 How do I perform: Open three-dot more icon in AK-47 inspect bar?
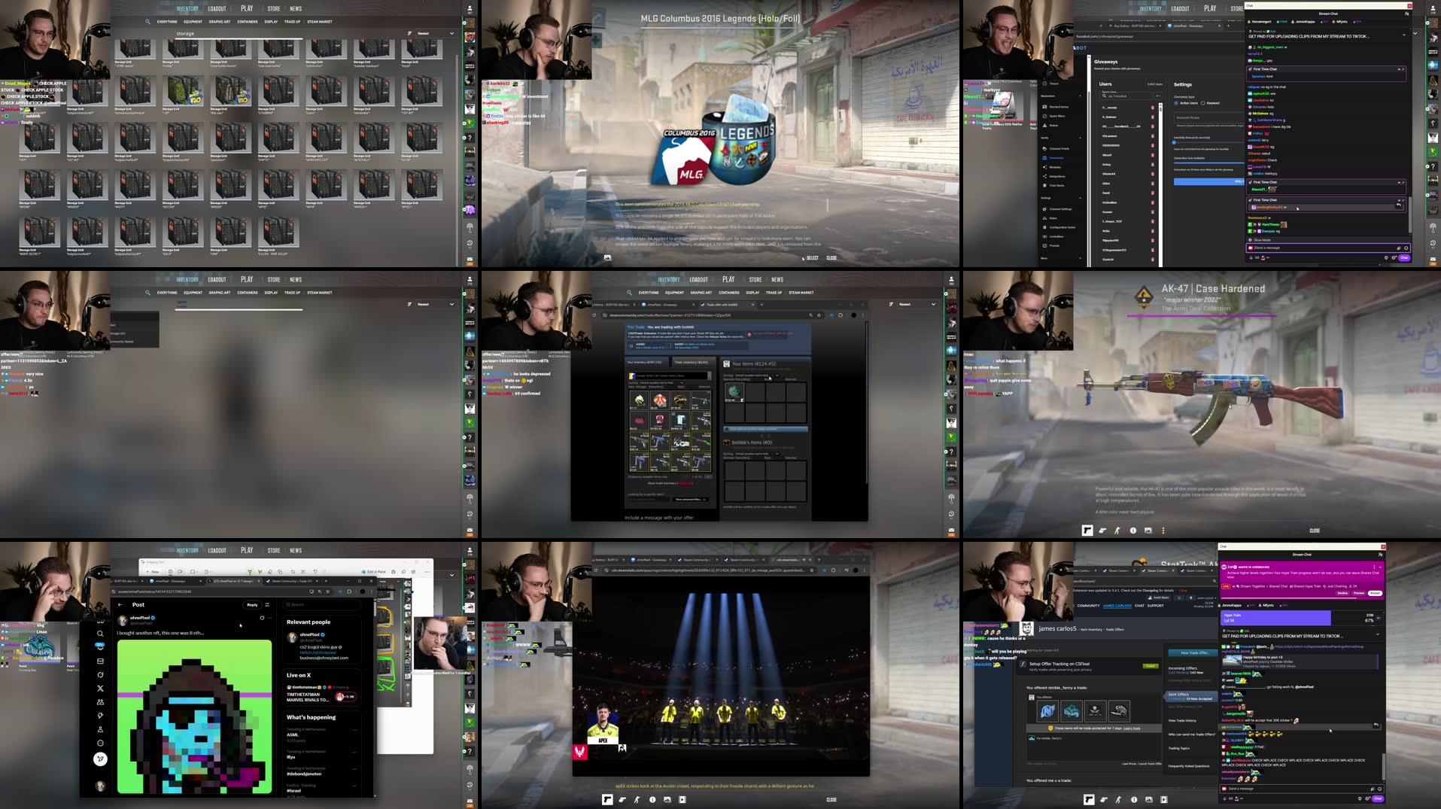(1163, 531)
